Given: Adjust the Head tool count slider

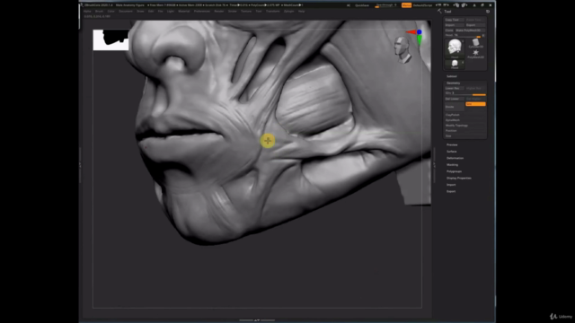Looking at the screenshot, I should [463, 36].
